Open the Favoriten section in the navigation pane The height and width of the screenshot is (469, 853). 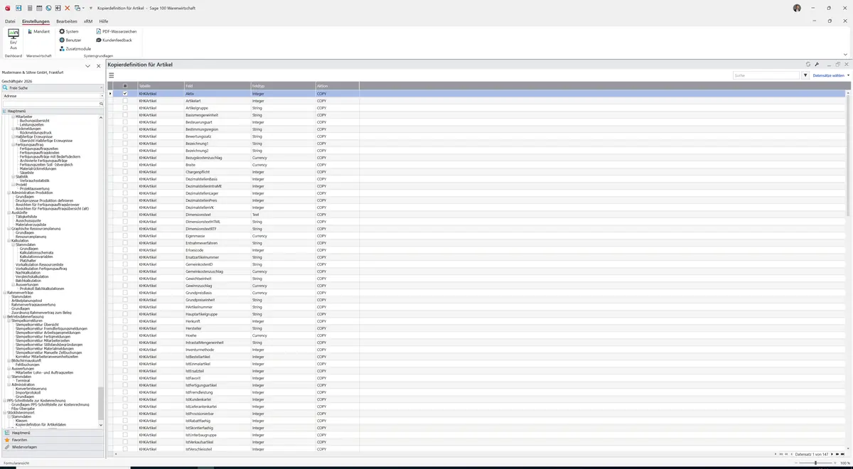53,440
